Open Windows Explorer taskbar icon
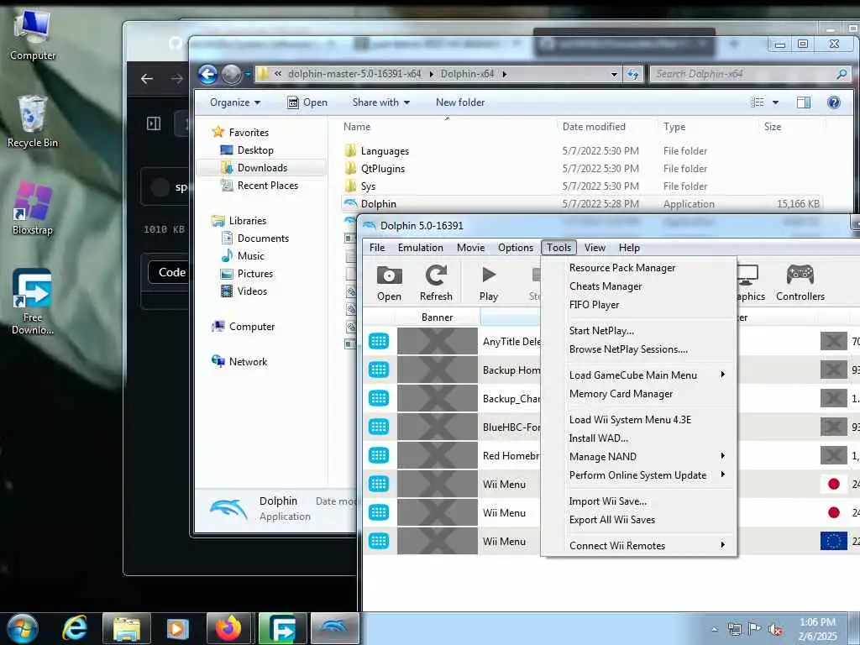 pos(127,628)
